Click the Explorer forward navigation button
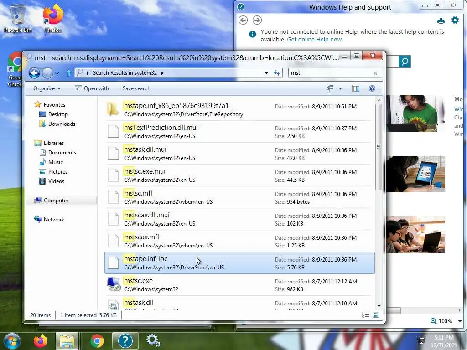 pyautogui.click(x=47, y=73)
